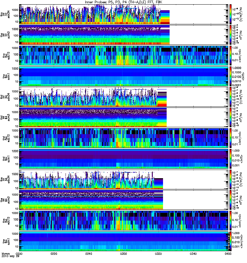Viewport: 247px width, 263px height.
Task: Click the 0340 time axis label
Action: pos(193,253)
